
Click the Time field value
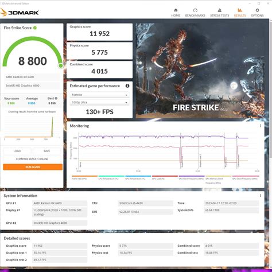click(x=231, y=203)
